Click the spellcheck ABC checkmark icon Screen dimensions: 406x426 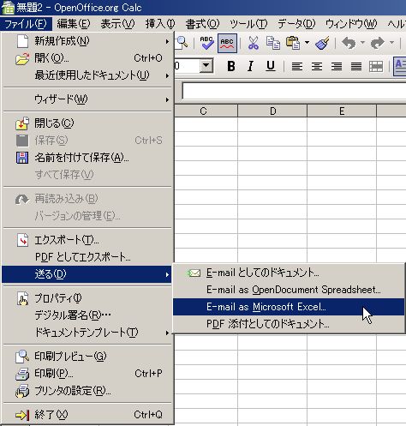(x=206, y=43)
